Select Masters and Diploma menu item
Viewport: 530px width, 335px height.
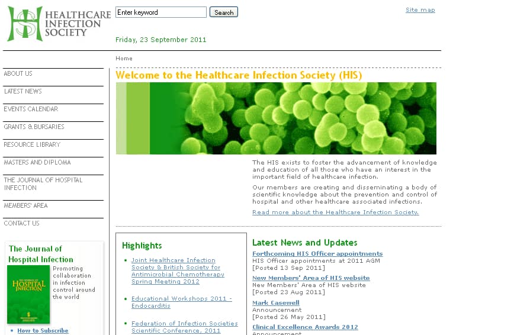pos(37,163)
